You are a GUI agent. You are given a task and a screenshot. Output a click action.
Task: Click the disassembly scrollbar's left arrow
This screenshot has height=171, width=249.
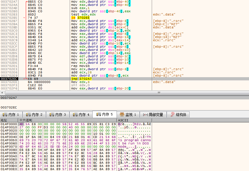click(2, 93)
